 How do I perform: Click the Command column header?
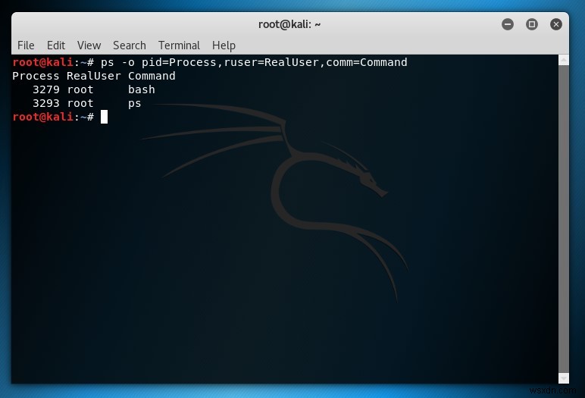(152, 76)
